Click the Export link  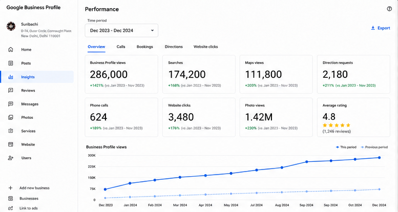click(x=384, y=28)
